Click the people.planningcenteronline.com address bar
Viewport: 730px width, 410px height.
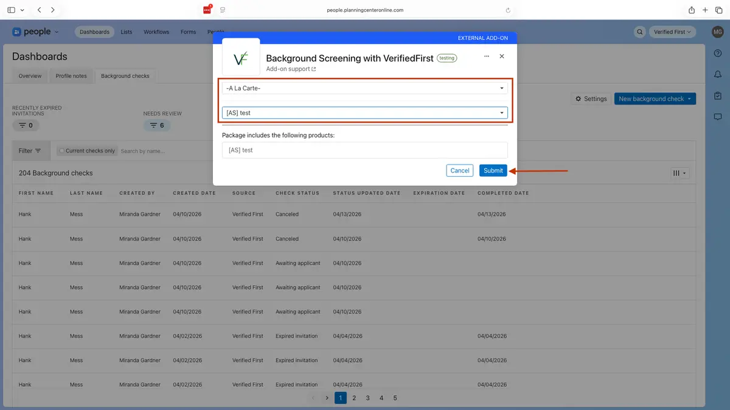click(364, 10)
